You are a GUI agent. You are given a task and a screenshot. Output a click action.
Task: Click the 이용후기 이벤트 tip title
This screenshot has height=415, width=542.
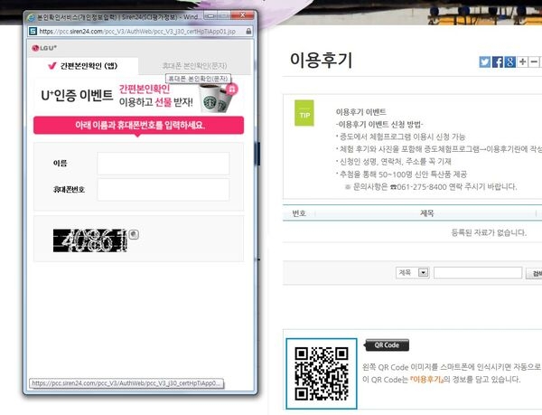(360, 112)
